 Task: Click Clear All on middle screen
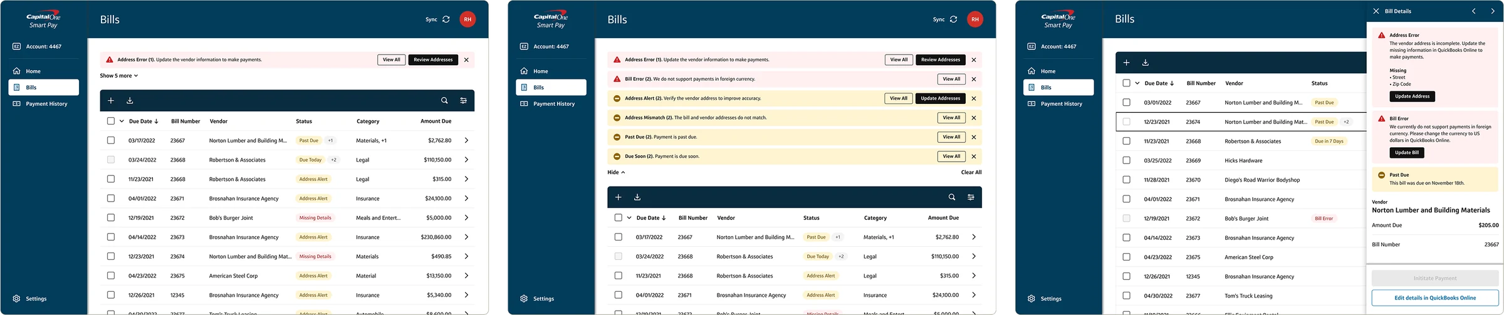971,172
